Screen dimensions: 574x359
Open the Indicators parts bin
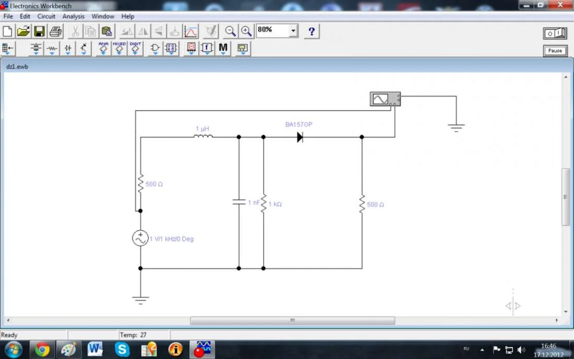point(191,49)
